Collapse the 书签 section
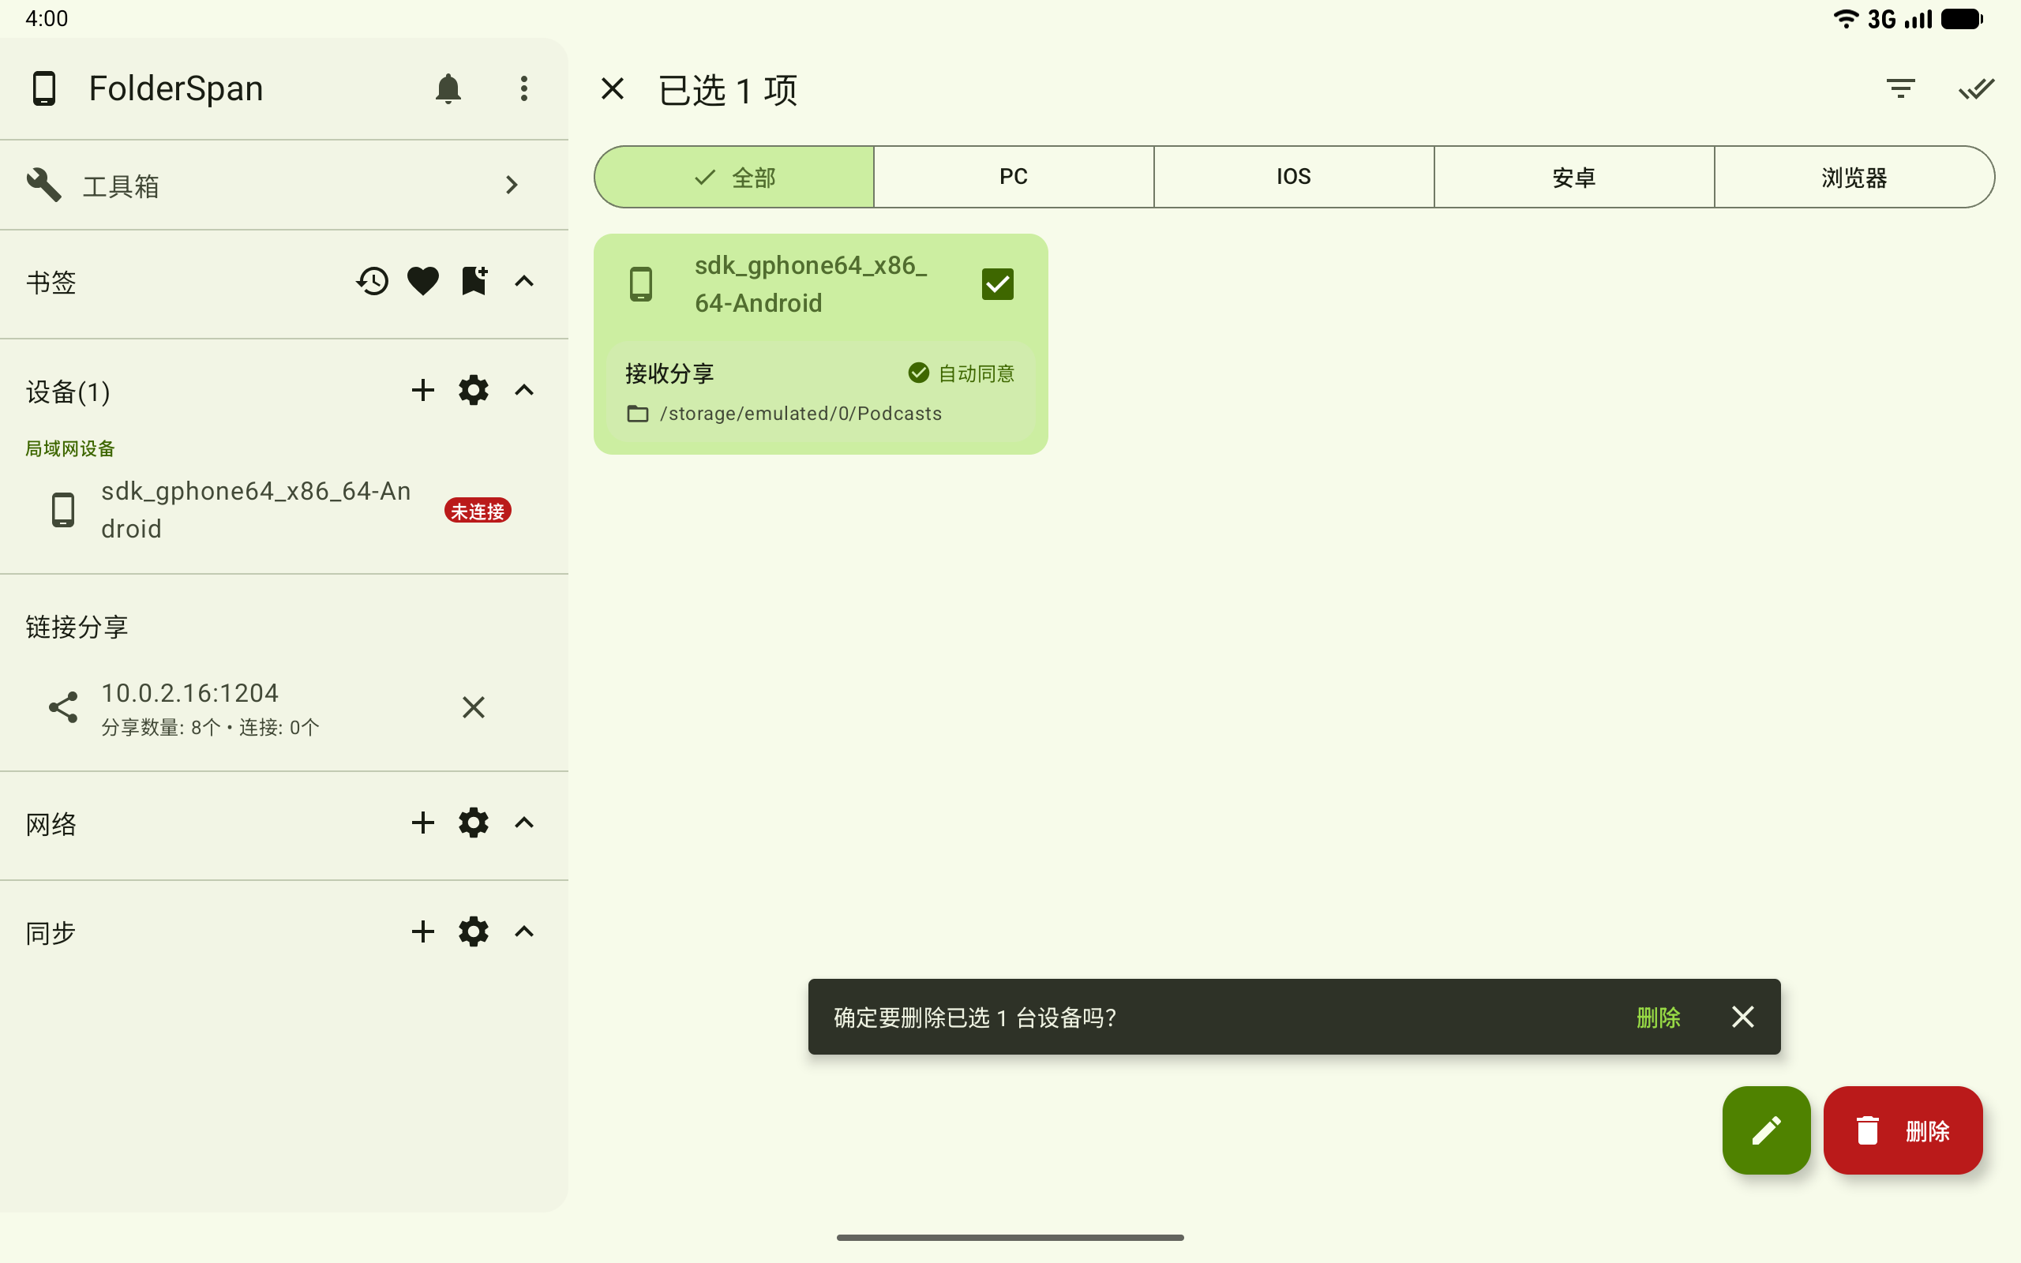The image size is (2021, 1263). pyautogui.click(x=523, y=282)
